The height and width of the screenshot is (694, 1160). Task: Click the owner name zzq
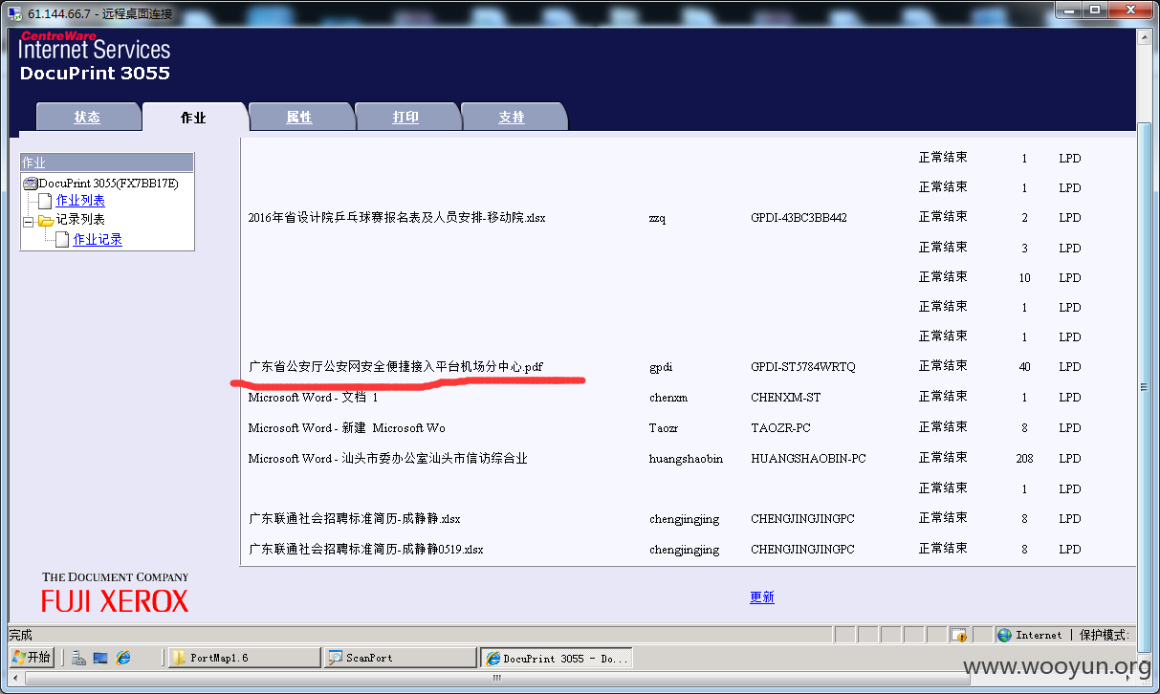coord(657,218)
